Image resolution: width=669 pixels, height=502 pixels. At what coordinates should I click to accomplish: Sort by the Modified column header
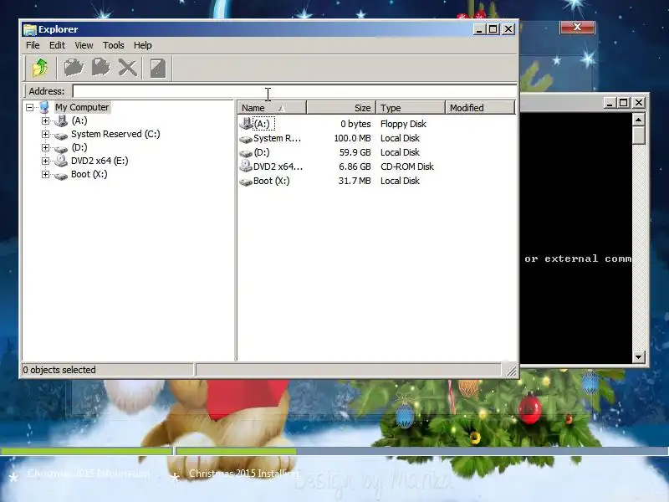point(480,108)
